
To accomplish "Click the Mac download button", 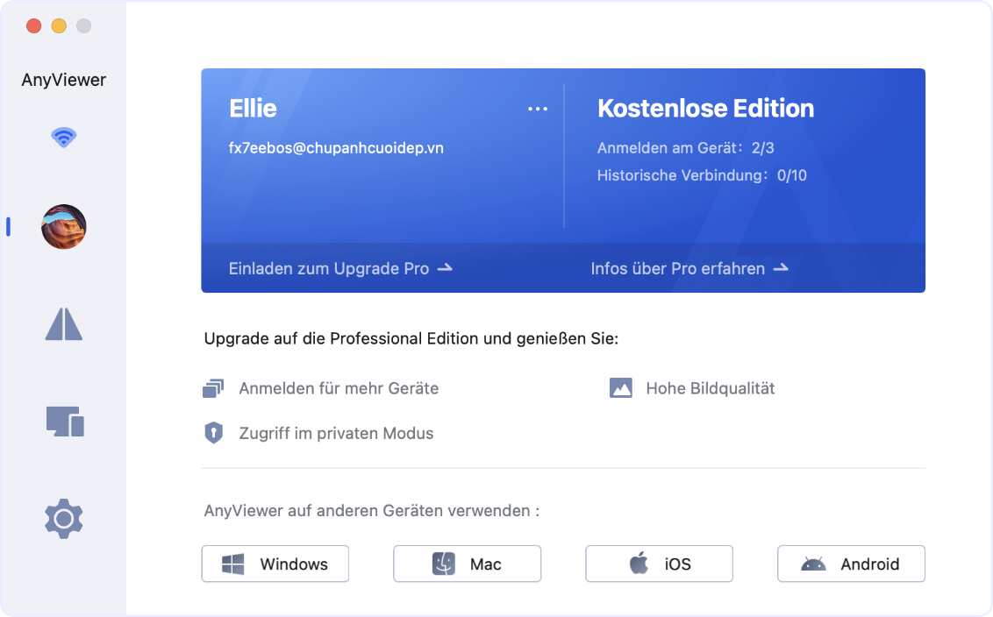I will (x=467, y=564).
